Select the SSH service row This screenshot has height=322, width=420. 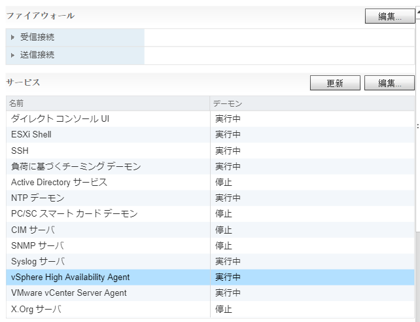click(x=210, y=151)
